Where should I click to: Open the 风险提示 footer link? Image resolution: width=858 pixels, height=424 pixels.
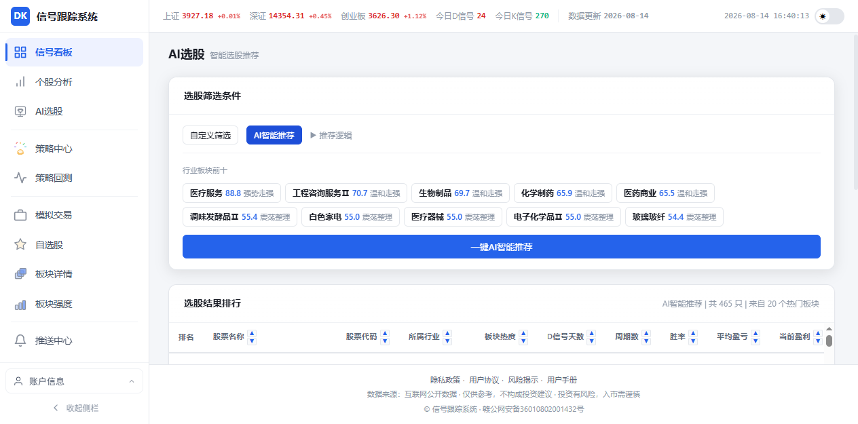coord(523,380)
